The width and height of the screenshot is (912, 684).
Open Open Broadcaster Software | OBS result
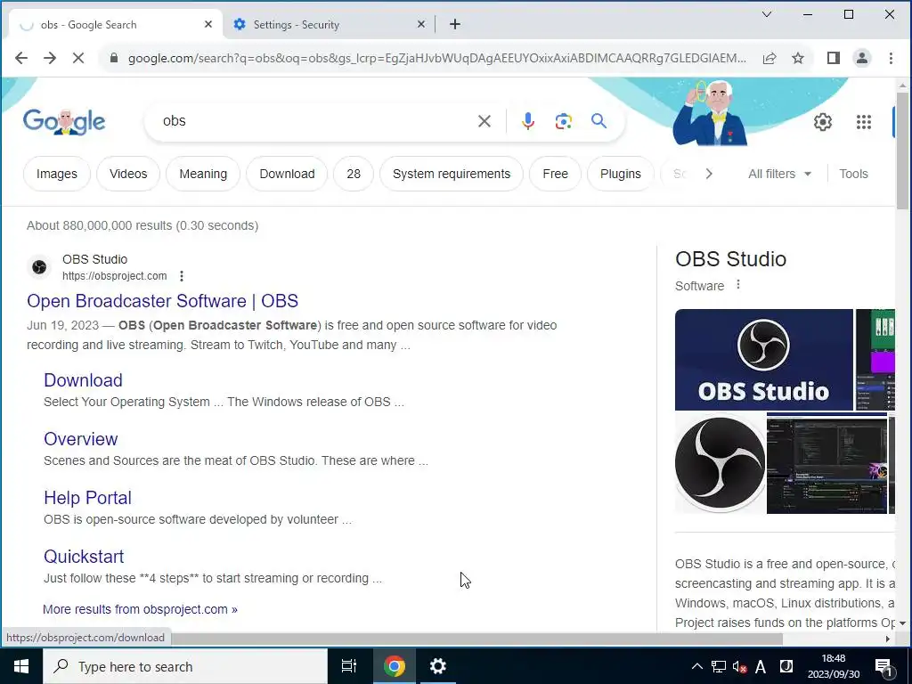pyautogui.click(x=162, y=301)
